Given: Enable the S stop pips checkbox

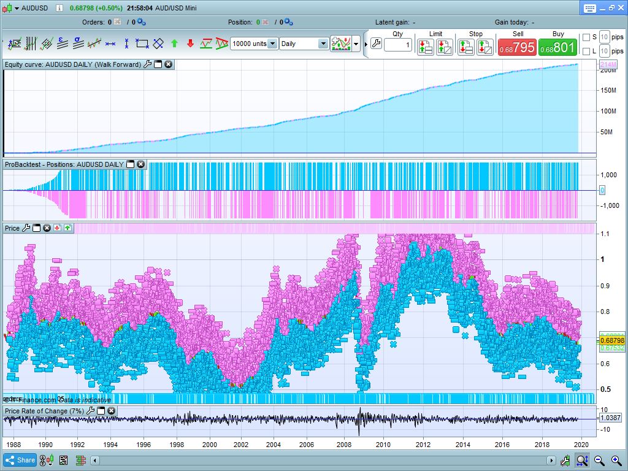Looking at the screenshot, I should point(586,37).
